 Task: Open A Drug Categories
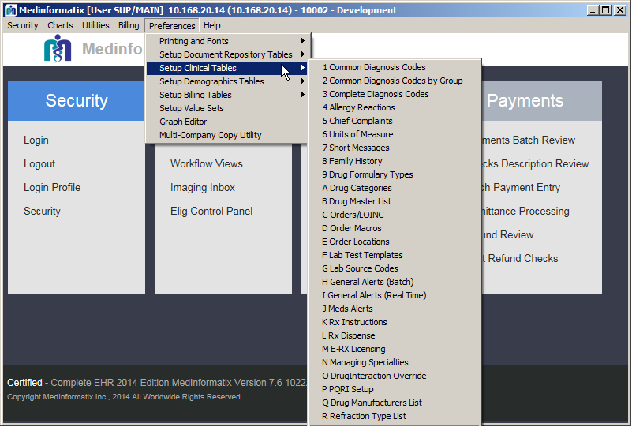click(x=395, y=188)
